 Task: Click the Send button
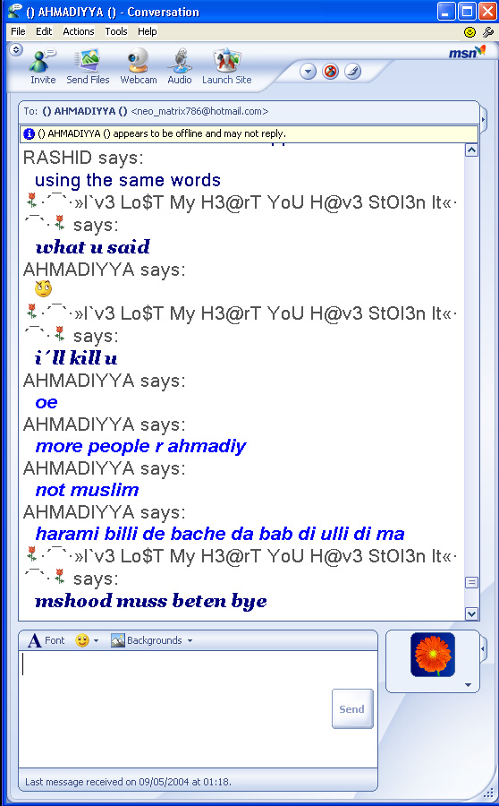click(352, 709)
